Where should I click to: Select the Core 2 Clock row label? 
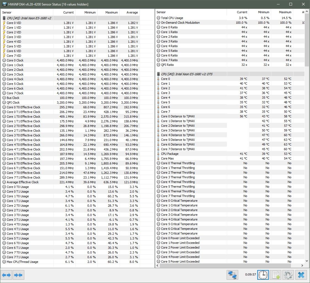(15, 70)
